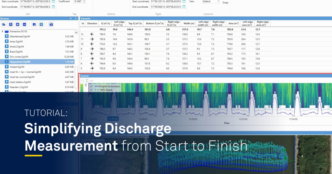
Task: Toggle 90% Depth legend checkbox
Action: 91,90
